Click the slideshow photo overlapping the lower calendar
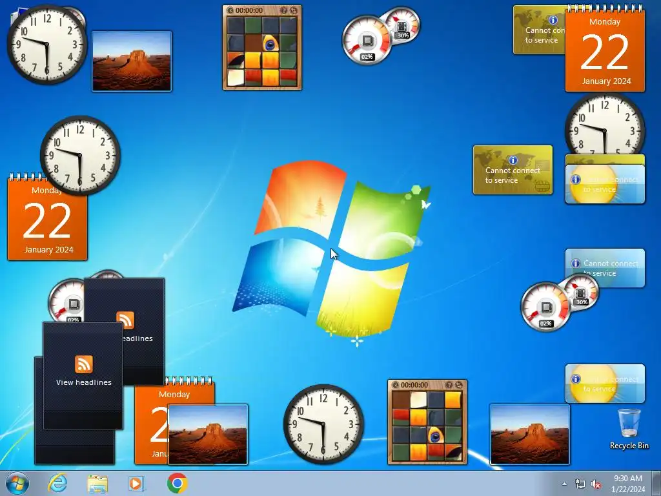Screen dimensions: 661x496 pos(207,435)
